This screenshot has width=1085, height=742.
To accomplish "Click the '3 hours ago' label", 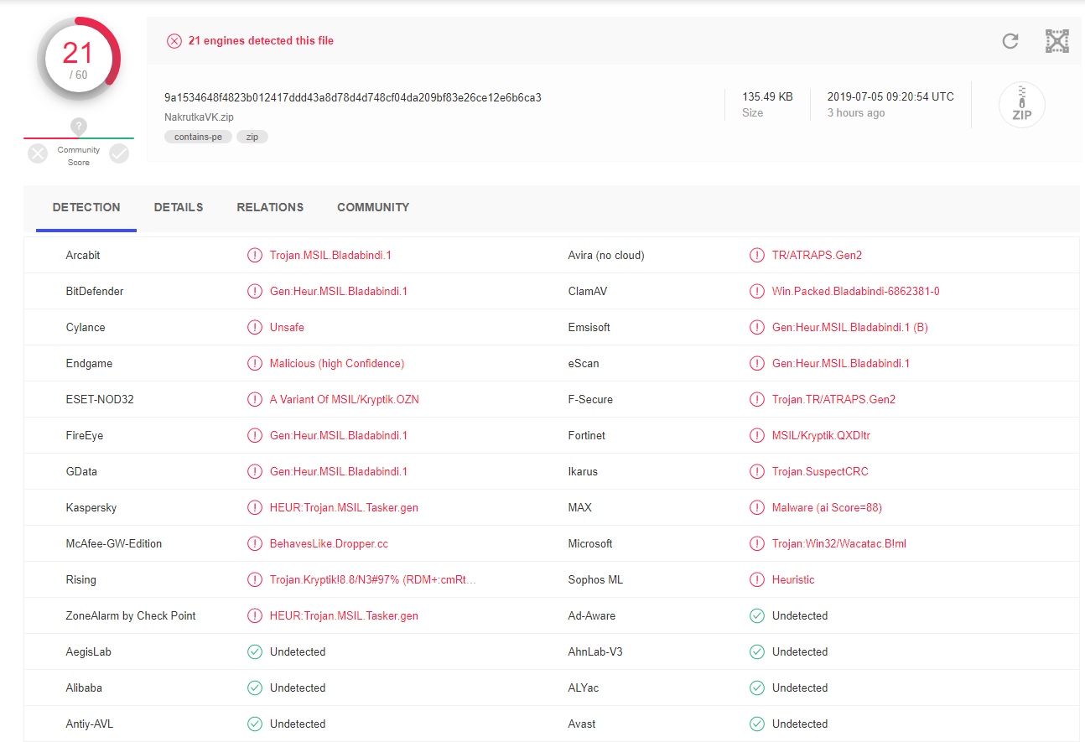I will [x=856, y=113].
